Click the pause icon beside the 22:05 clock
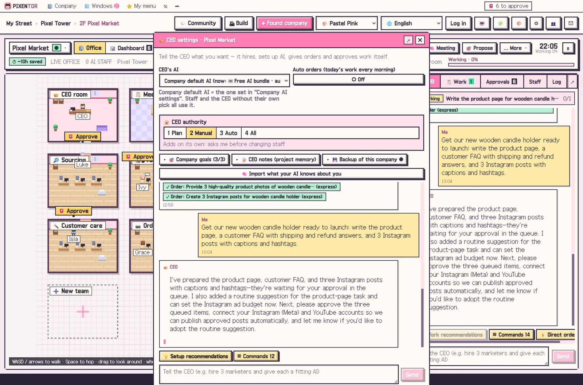This screenshot has width=583, height=385. [568, 48]
